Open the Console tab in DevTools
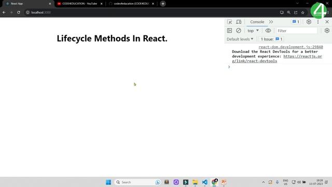 pyautogui.click(x=257, y=22)
